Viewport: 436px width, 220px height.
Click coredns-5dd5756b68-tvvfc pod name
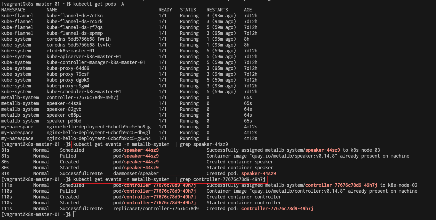click(79, 45)
